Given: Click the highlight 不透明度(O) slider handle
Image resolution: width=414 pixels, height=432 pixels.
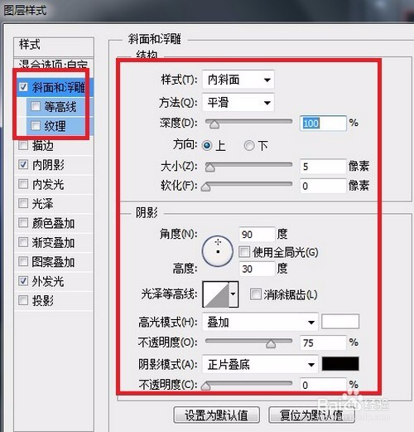Looking at the screenshot, I should click(x=271, y=344).
